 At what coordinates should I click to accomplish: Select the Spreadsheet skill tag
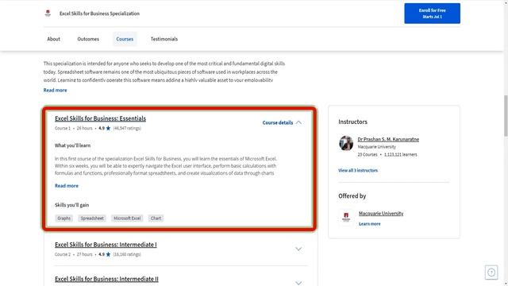92,218
